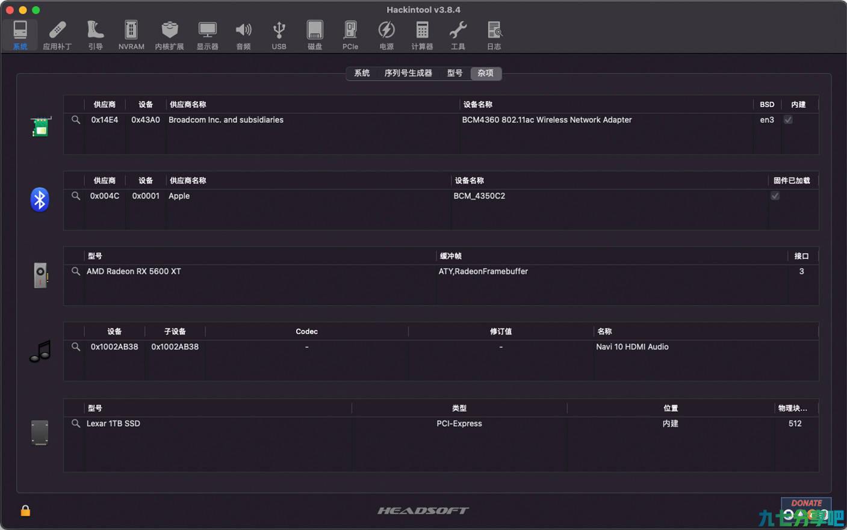Select the 0x0001 Bluetooth device cell

(146, 196)
